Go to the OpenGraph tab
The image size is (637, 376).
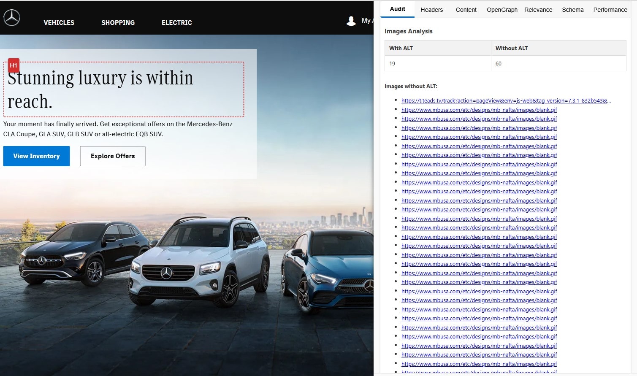coord(501,10)
